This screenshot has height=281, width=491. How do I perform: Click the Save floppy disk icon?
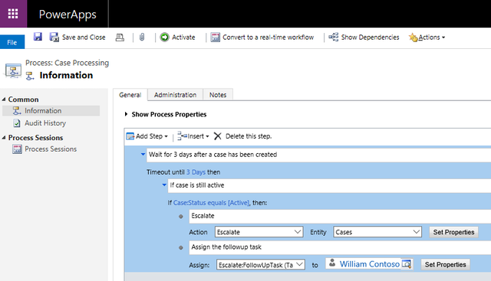[x=38, y=37]
